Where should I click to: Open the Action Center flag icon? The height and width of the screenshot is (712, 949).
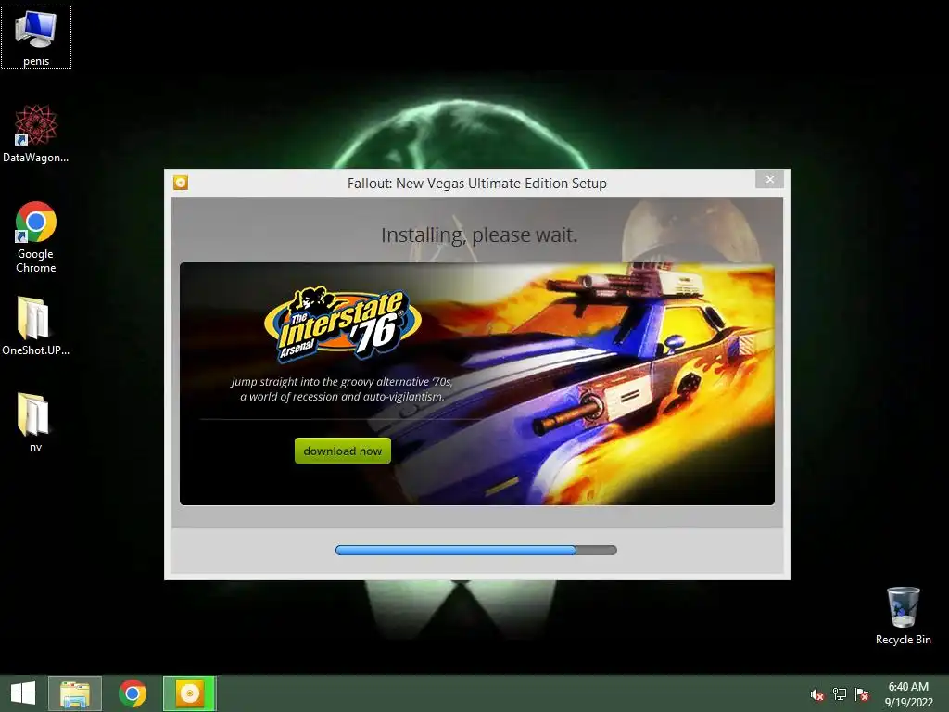click(x=862, y=694)
